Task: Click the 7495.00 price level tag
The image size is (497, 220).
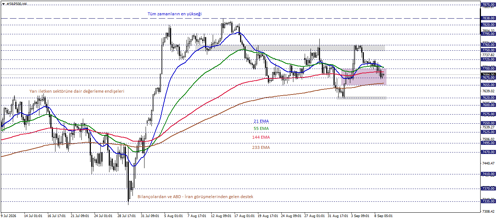Action: pos(488,143)
